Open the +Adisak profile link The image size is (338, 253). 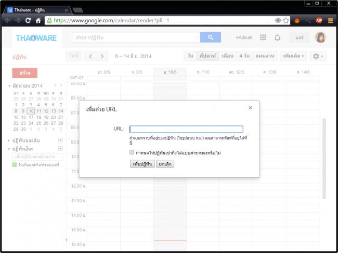244,37
